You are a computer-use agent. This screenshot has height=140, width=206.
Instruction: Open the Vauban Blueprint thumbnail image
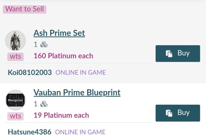[x=16, y=100]
